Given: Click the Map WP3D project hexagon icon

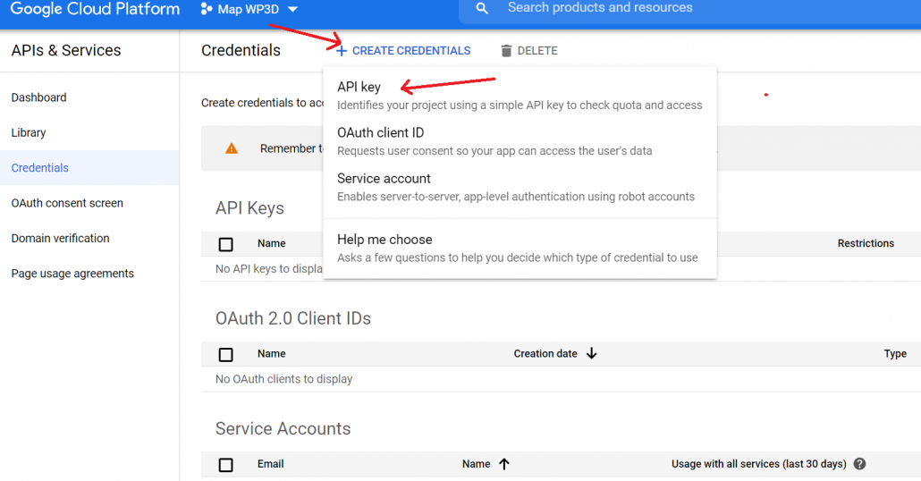Looking at the screenshot, I should 207,9.
